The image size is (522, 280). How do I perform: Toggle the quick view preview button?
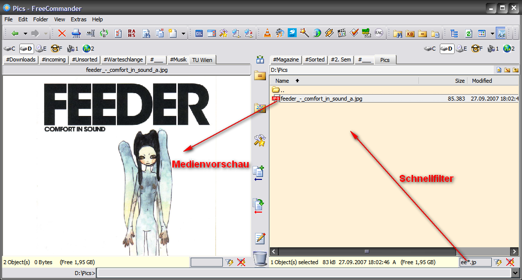tap(501, 33)
